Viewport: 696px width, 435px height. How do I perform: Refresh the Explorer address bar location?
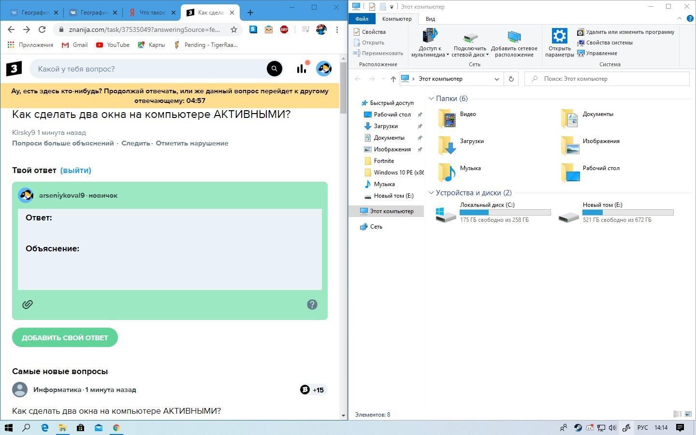[x=511, y=79]
